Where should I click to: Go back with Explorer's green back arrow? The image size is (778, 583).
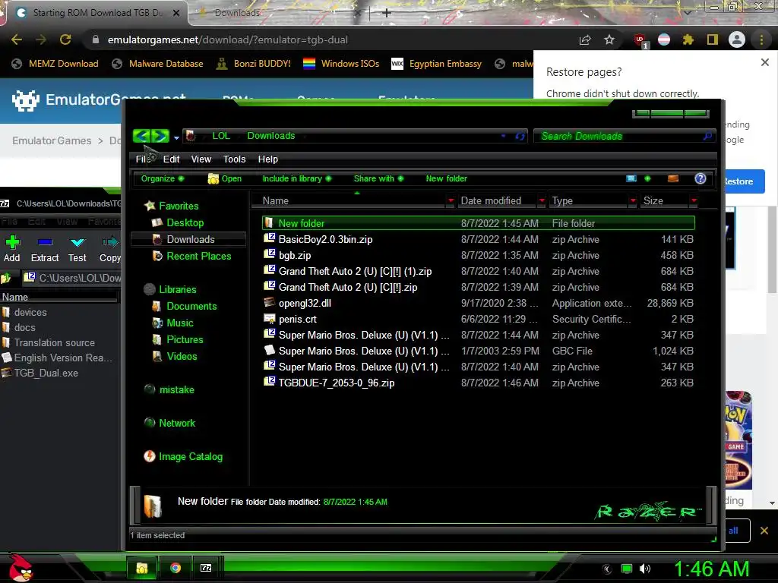click(141, 135)
